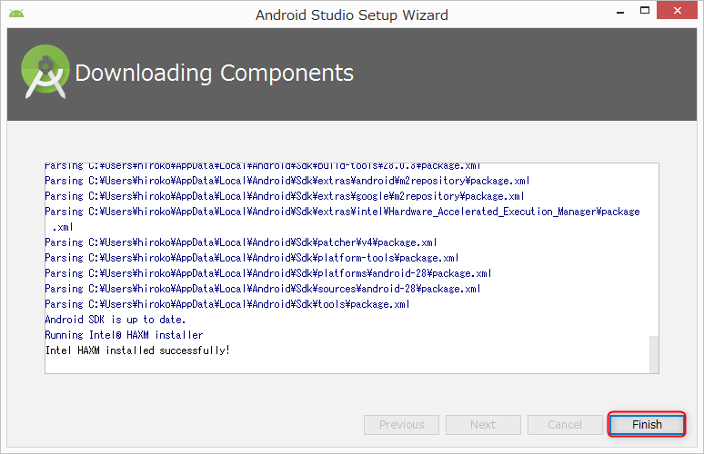The height and width of the screenshot is (454, 704).
Task: Click the log line for sources\android-28 package.xml
Action: pyautogui.click(x=263, y=289)
